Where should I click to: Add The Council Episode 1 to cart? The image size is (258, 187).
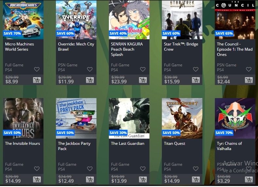(249, 80)
